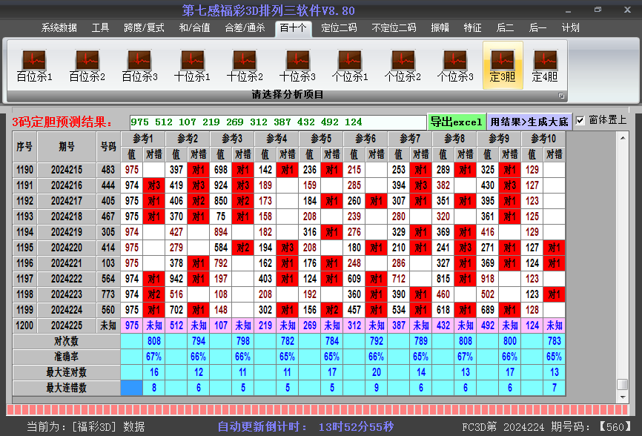Select the 百位杀1 analysis icon
This screenshot has height=436, width=642.
34,65
